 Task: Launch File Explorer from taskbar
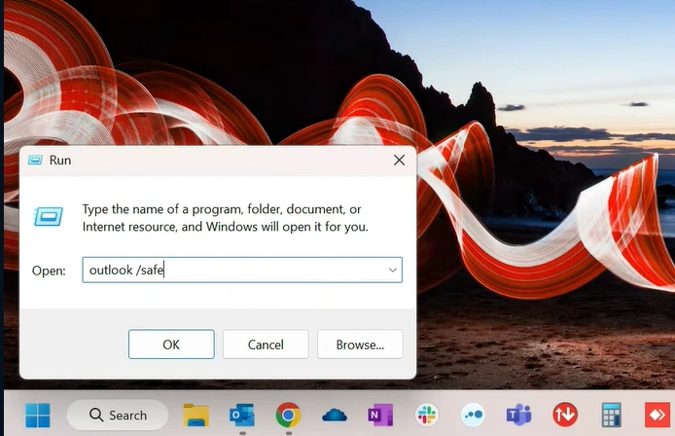pos(195,416)
